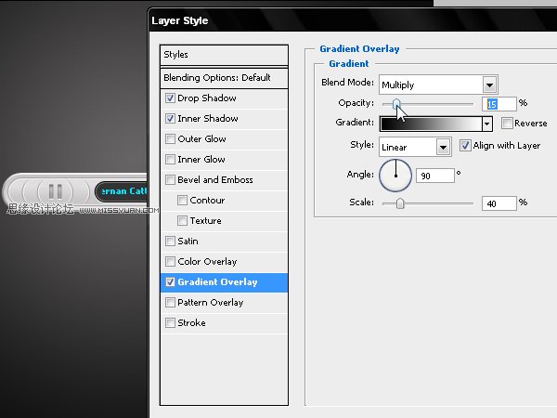
Task: Open the Texture settings label
Action: tap(205, 221)
